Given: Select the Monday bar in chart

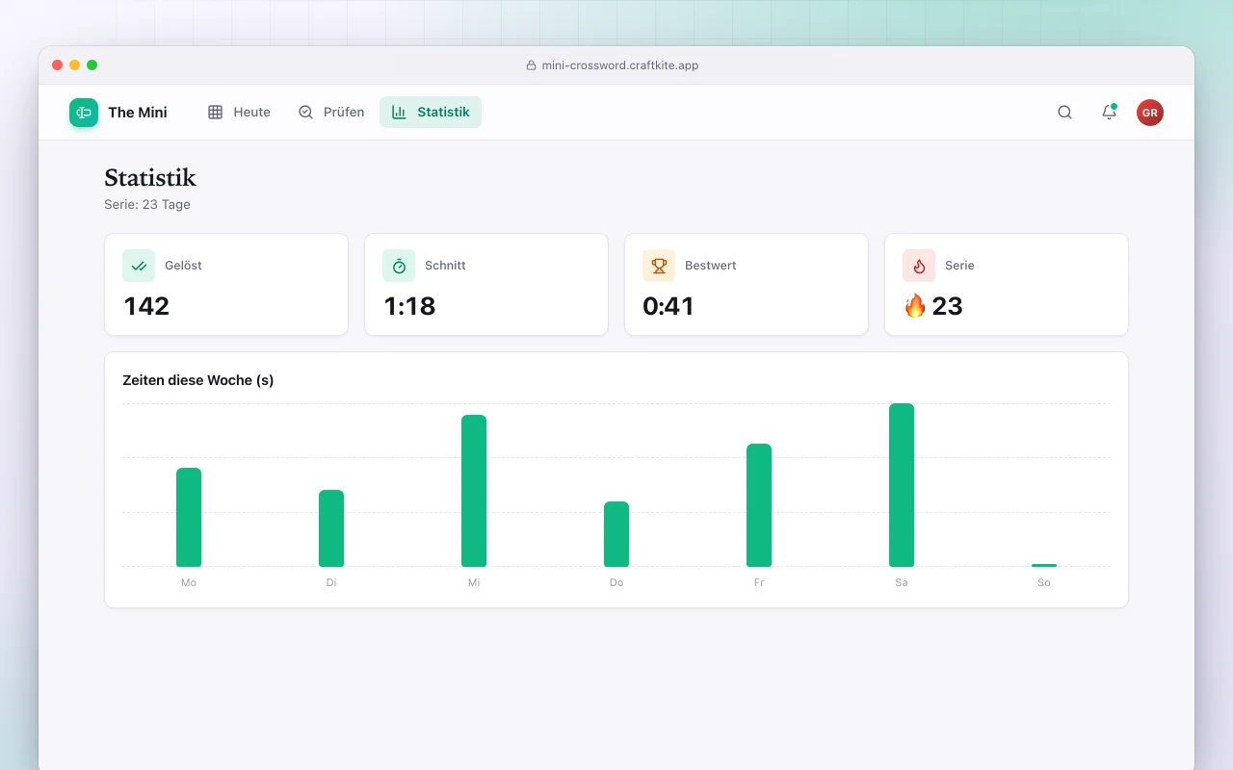Looking at the screenshot, I should pyautogui.click(x=189, y=517).
